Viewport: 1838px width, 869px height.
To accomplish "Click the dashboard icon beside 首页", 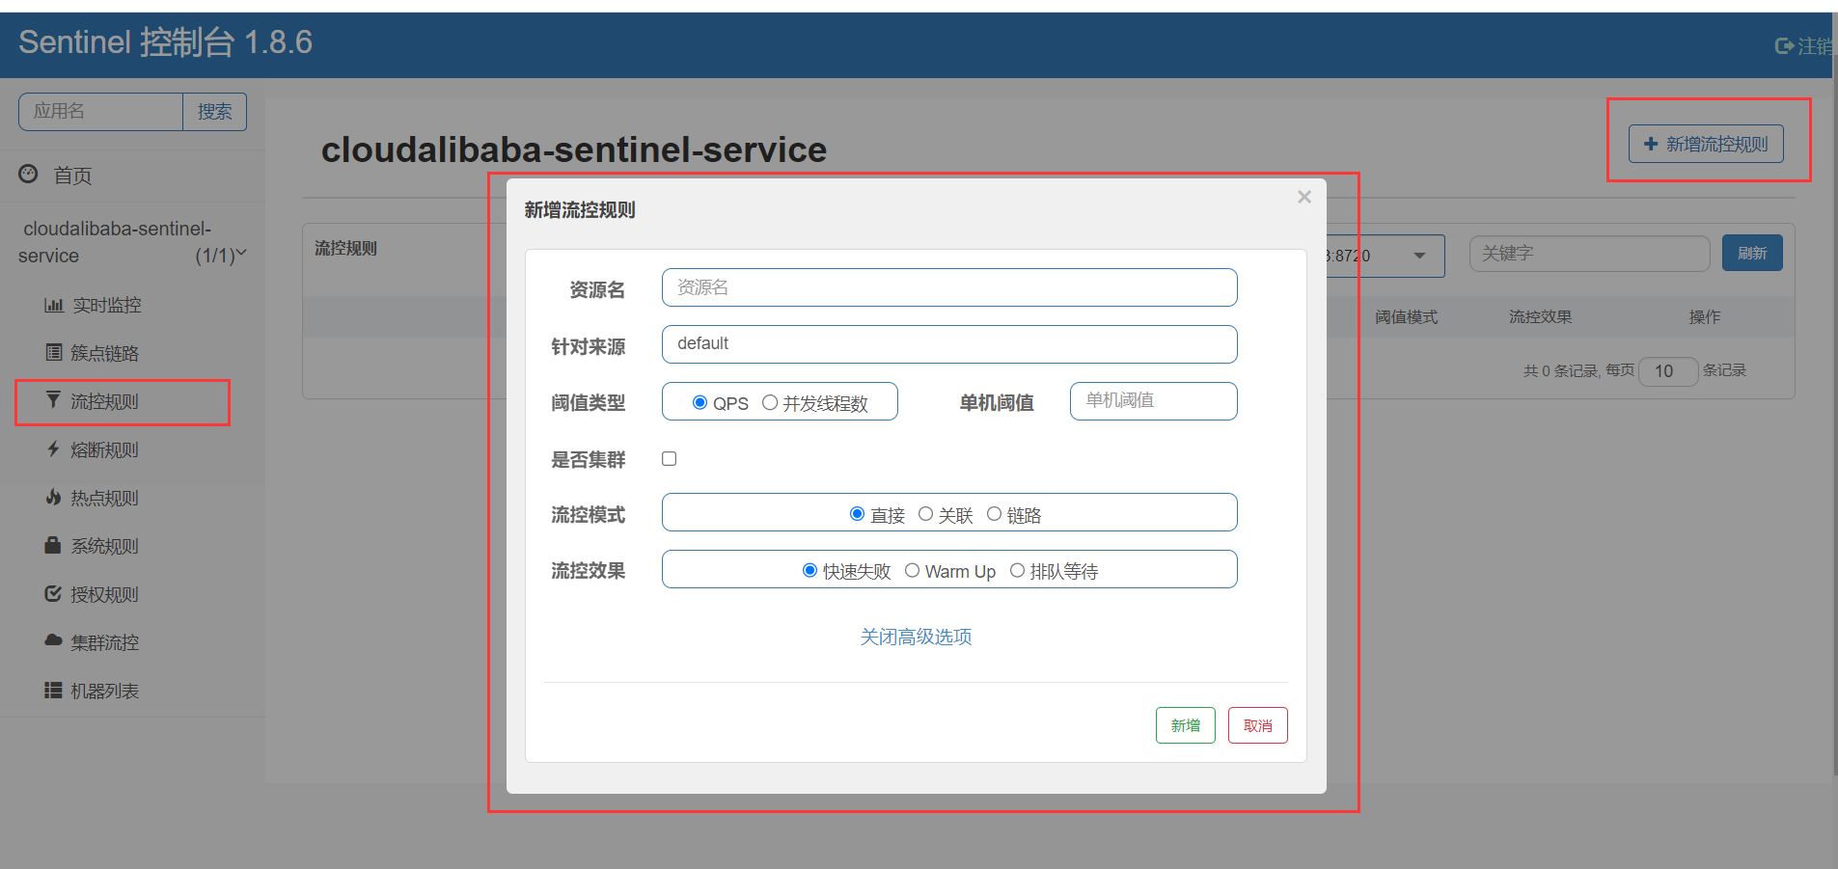I will pyautogui.click(x=29, y=174).
